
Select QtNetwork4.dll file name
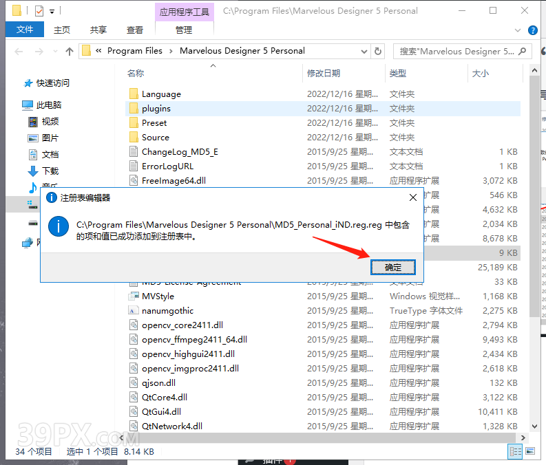click(172, 426)
